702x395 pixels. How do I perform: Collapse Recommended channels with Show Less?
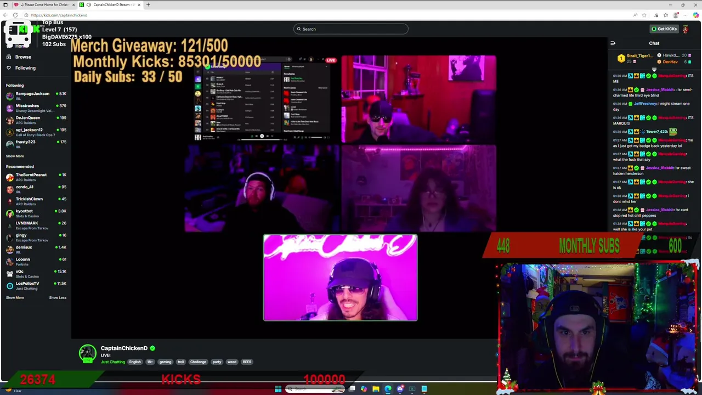pos(58,298)
